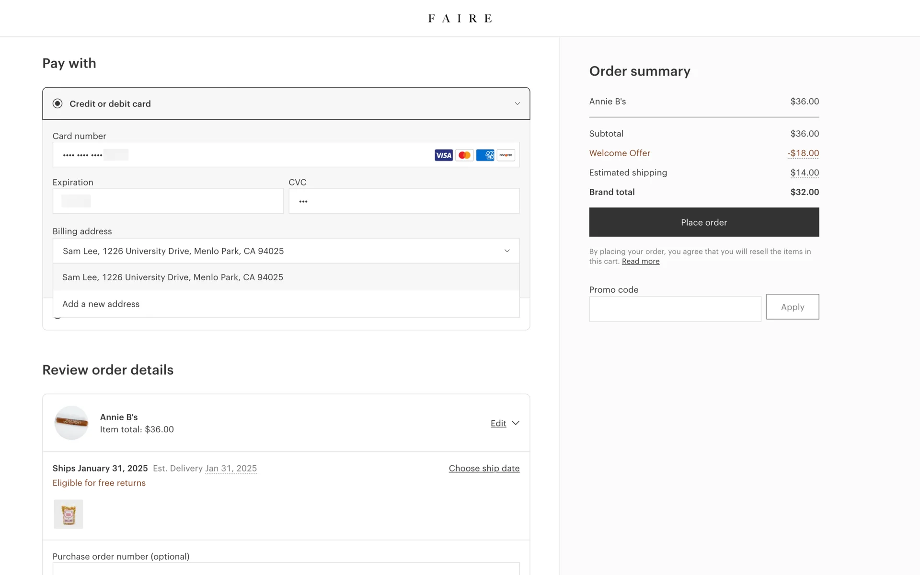Image resolution: width=920 pixels, height=575 pixels.
Task: Click into the CVC field
Action: click(403, 201)
